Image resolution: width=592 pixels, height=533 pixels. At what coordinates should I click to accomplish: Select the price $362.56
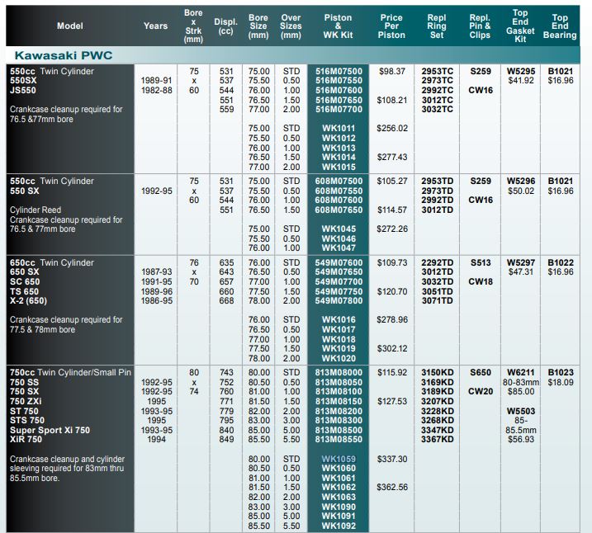392,488
